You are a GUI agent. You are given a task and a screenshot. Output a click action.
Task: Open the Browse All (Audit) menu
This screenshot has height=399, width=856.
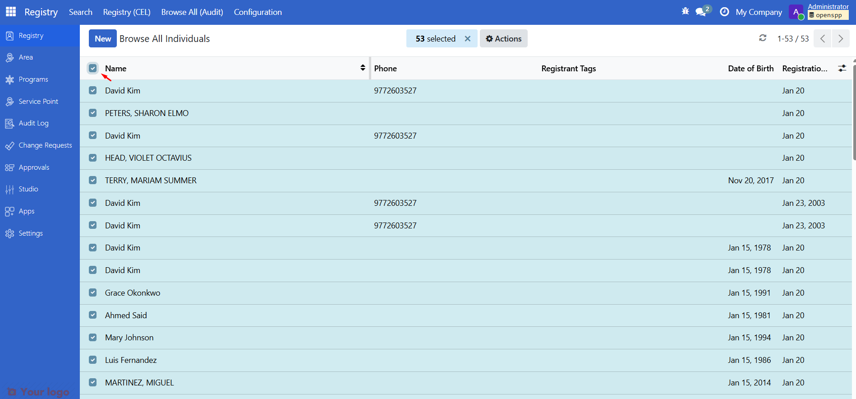click(192, 12)
